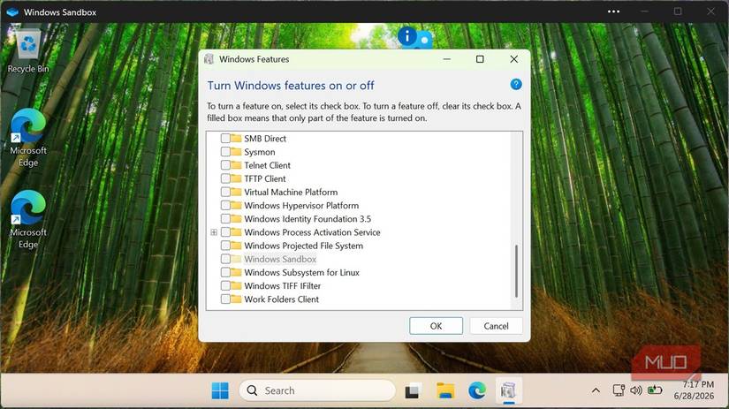Click OK to apply feature changes
Image resolution: width=729 pixels, height=409 pixels.
(437, 326)
